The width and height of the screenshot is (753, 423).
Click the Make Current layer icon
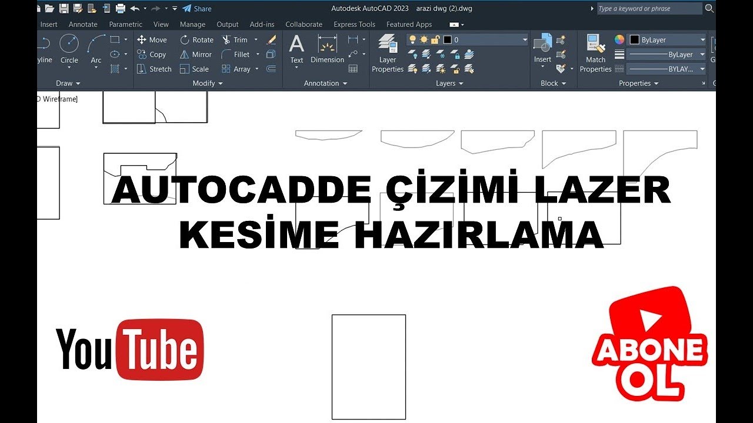(469, 54)
